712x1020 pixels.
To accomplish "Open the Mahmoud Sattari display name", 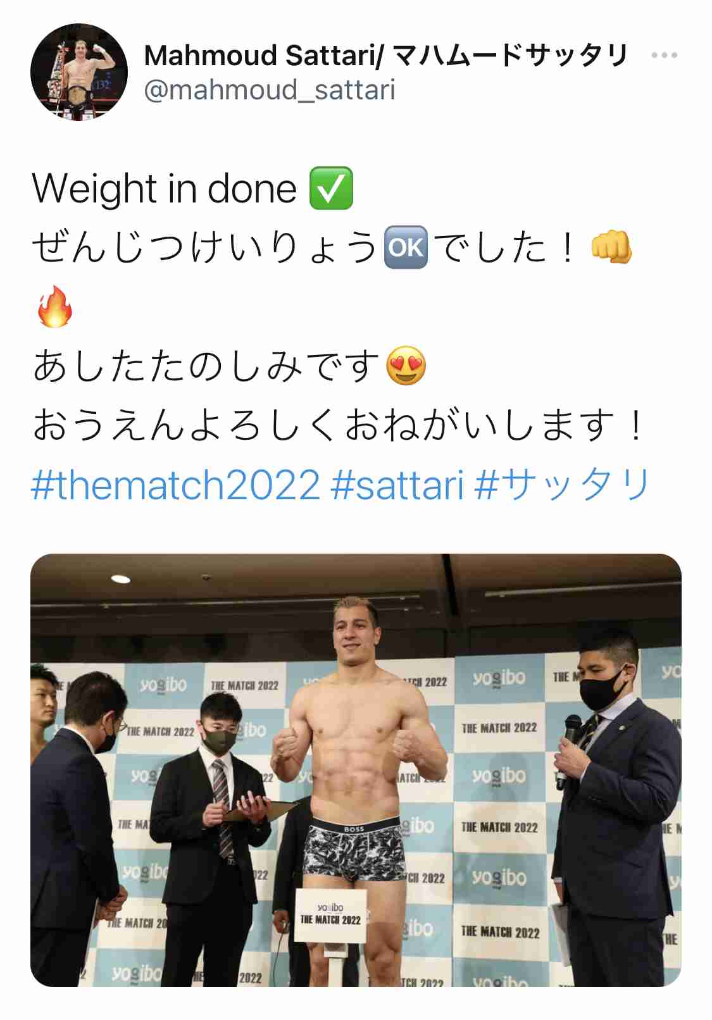I will coord(385,56).
